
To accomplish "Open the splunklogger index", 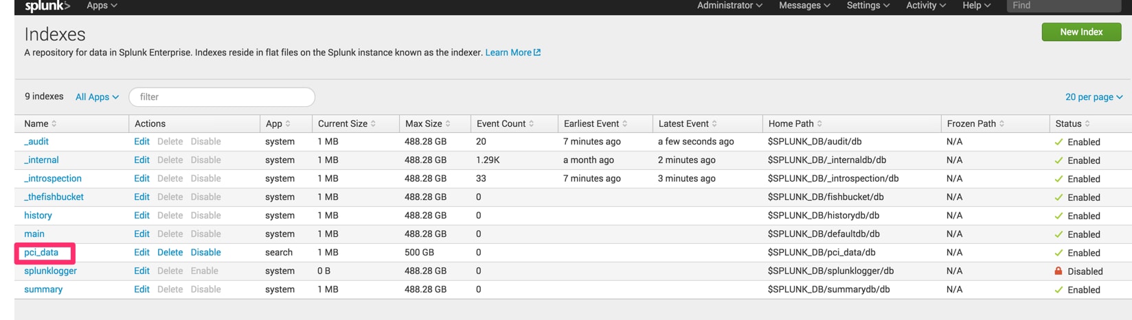I will click(x=50, y=271).
